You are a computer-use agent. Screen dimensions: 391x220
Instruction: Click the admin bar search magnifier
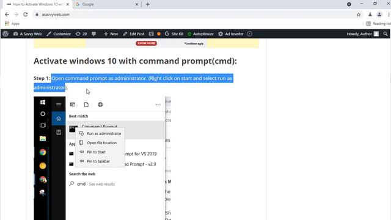click(386, 34)
